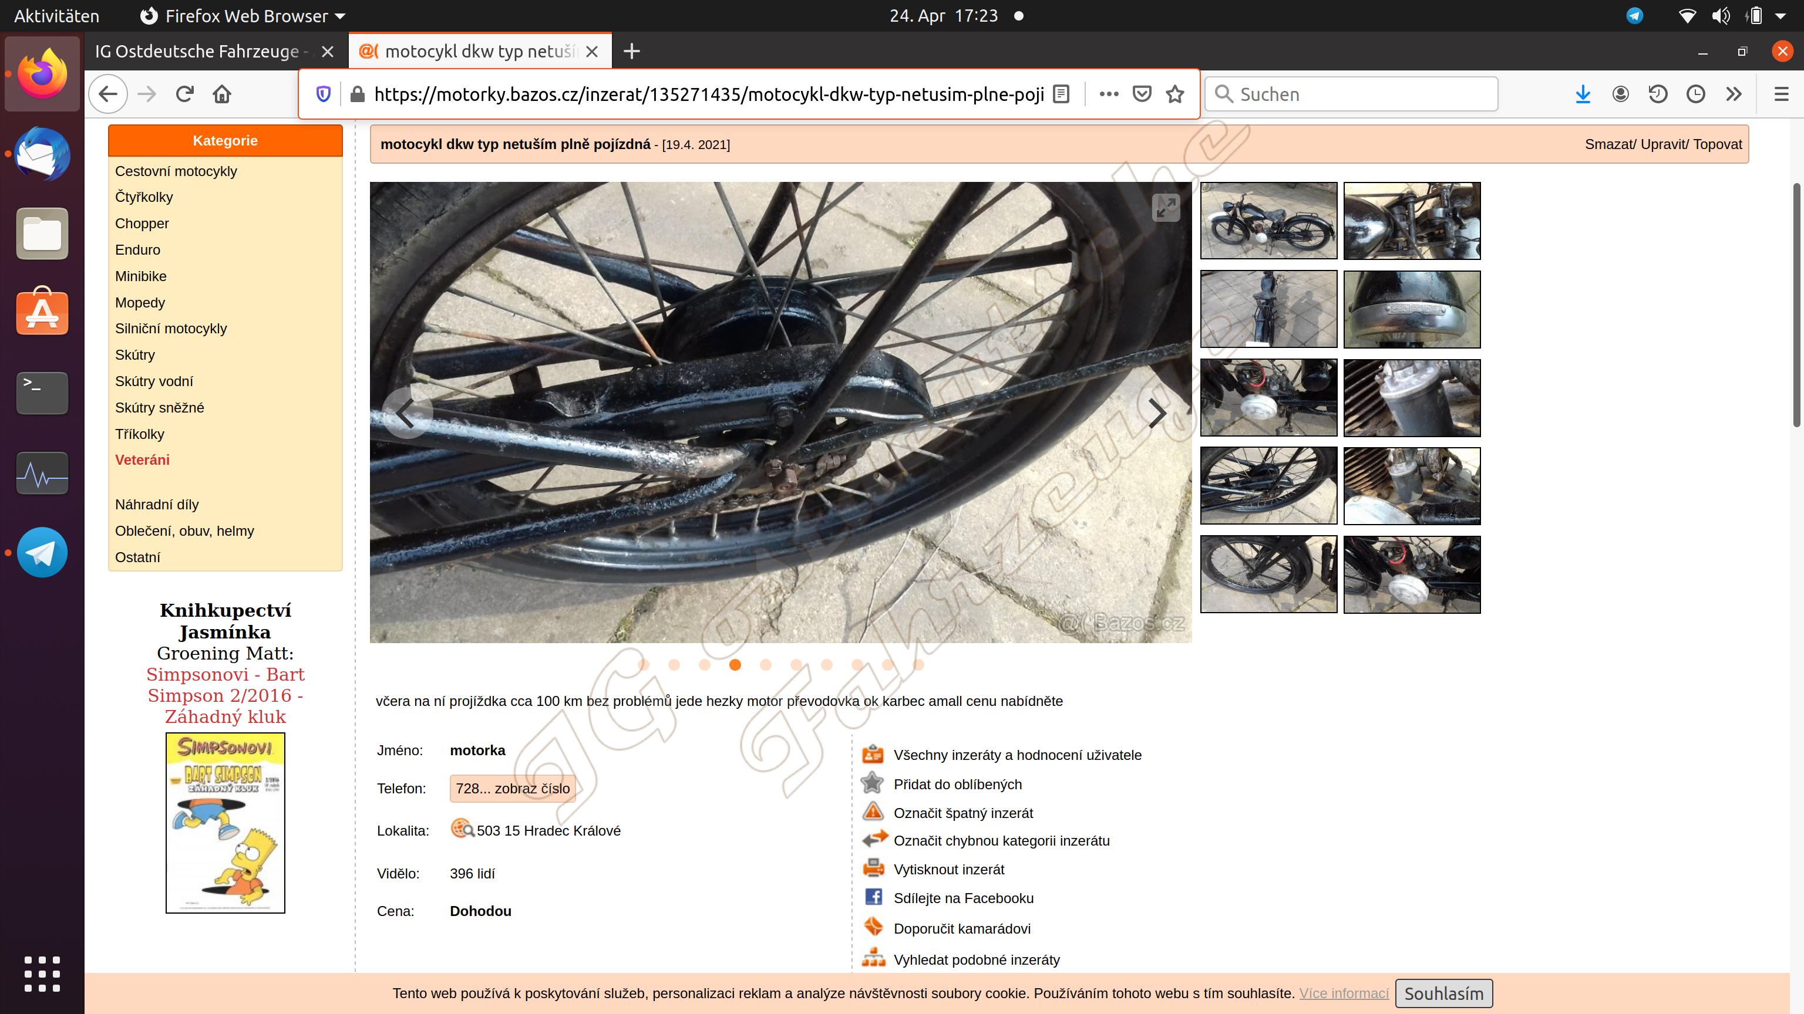Accept cookies with Souhlasím button
Viewport: 1804px width, 1014px height.
point(1443,993)
